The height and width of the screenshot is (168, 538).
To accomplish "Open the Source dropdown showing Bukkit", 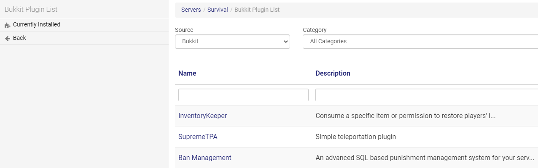I will click(232, 42).
